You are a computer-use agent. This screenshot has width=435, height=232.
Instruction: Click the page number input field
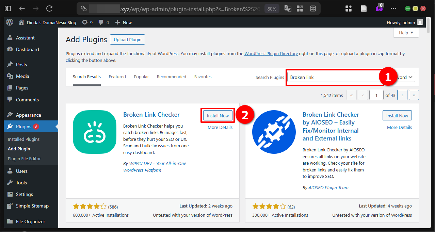pyautogui.click(x=376, y=95)
